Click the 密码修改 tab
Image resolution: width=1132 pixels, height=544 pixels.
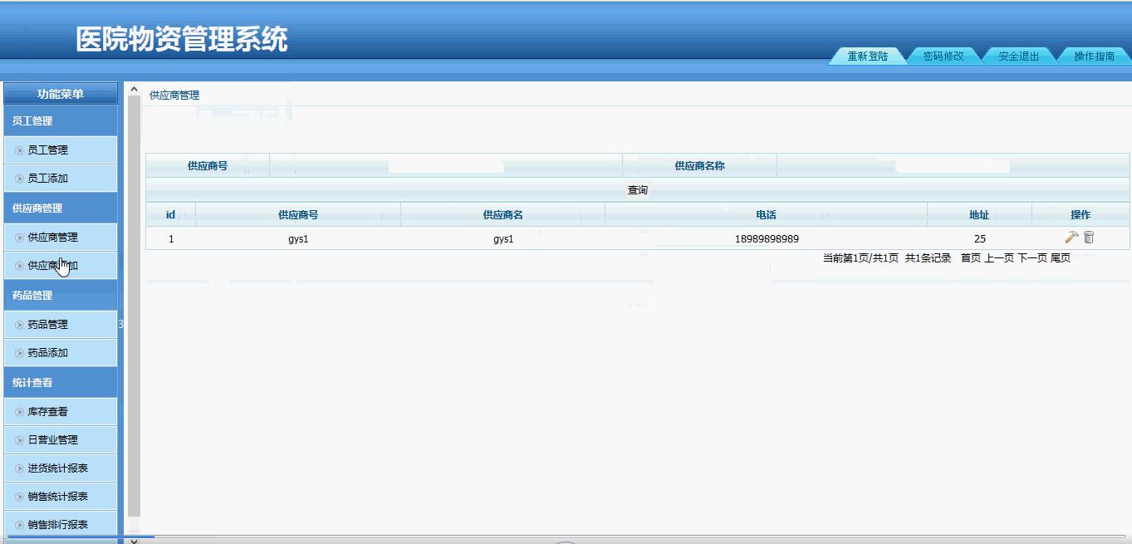tap(943, 56)
